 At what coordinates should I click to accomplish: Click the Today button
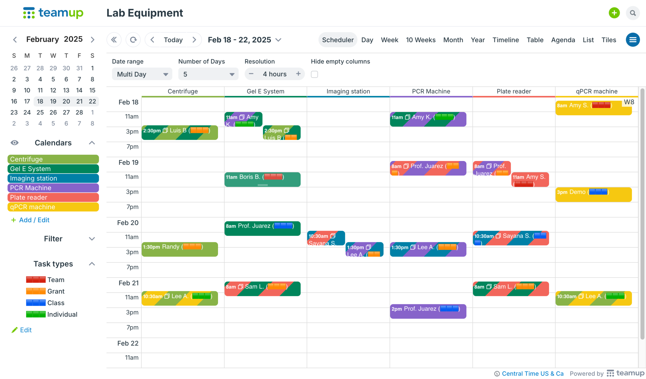tap(173, 40)
